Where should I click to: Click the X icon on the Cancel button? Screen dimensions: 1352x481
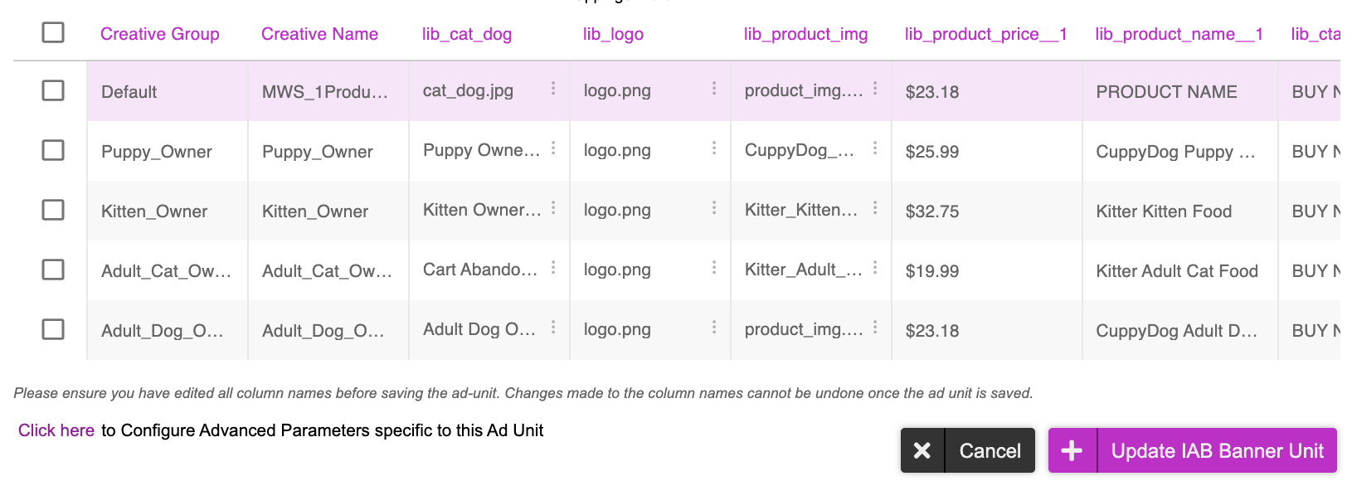coord(922,450)
